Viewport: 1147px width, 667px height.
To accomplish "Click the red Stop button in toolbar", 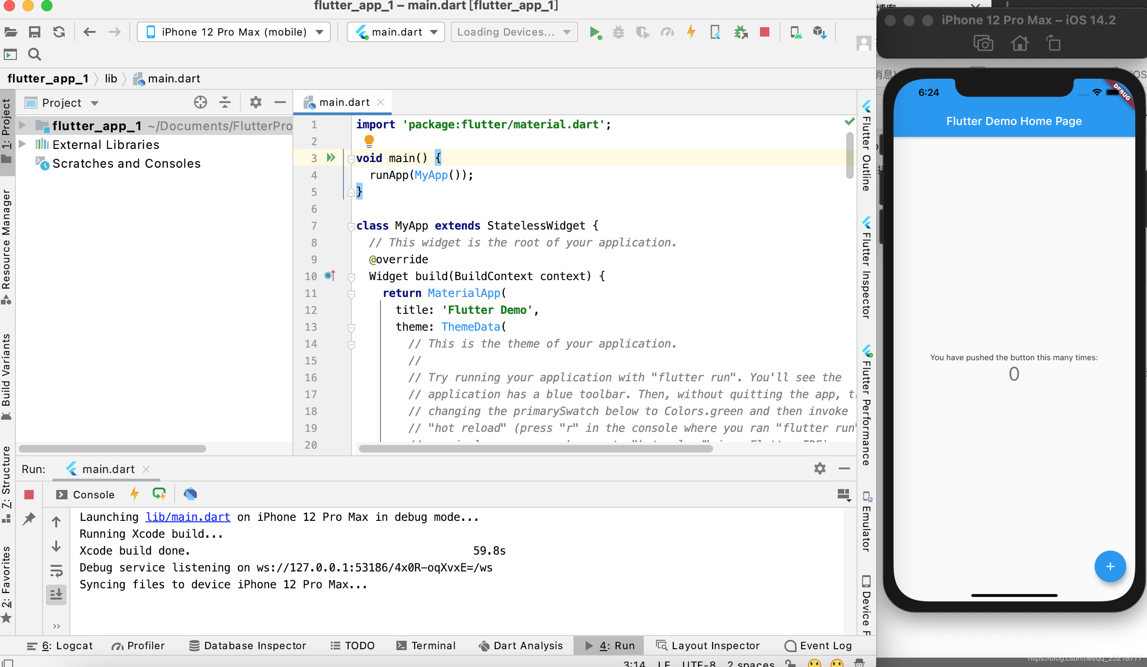I will tap(765, 32).
